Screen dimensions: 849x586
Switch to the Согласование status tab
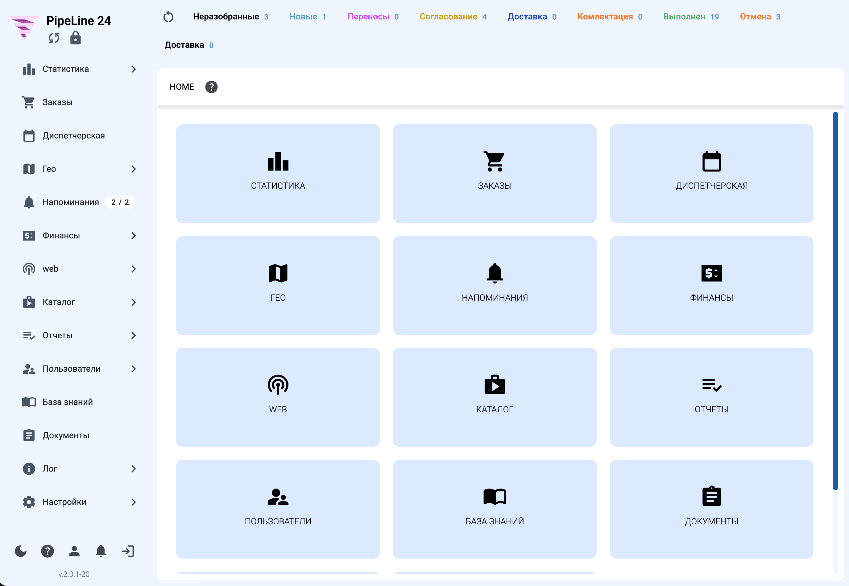click(453, 17)
